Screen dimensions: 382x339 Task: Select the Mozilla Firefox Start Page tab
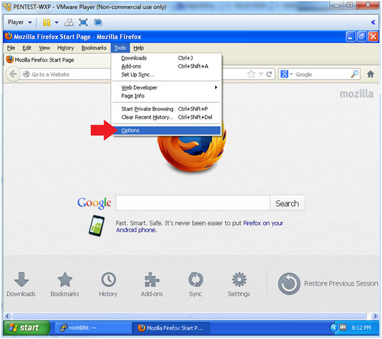tap(57, 60)
